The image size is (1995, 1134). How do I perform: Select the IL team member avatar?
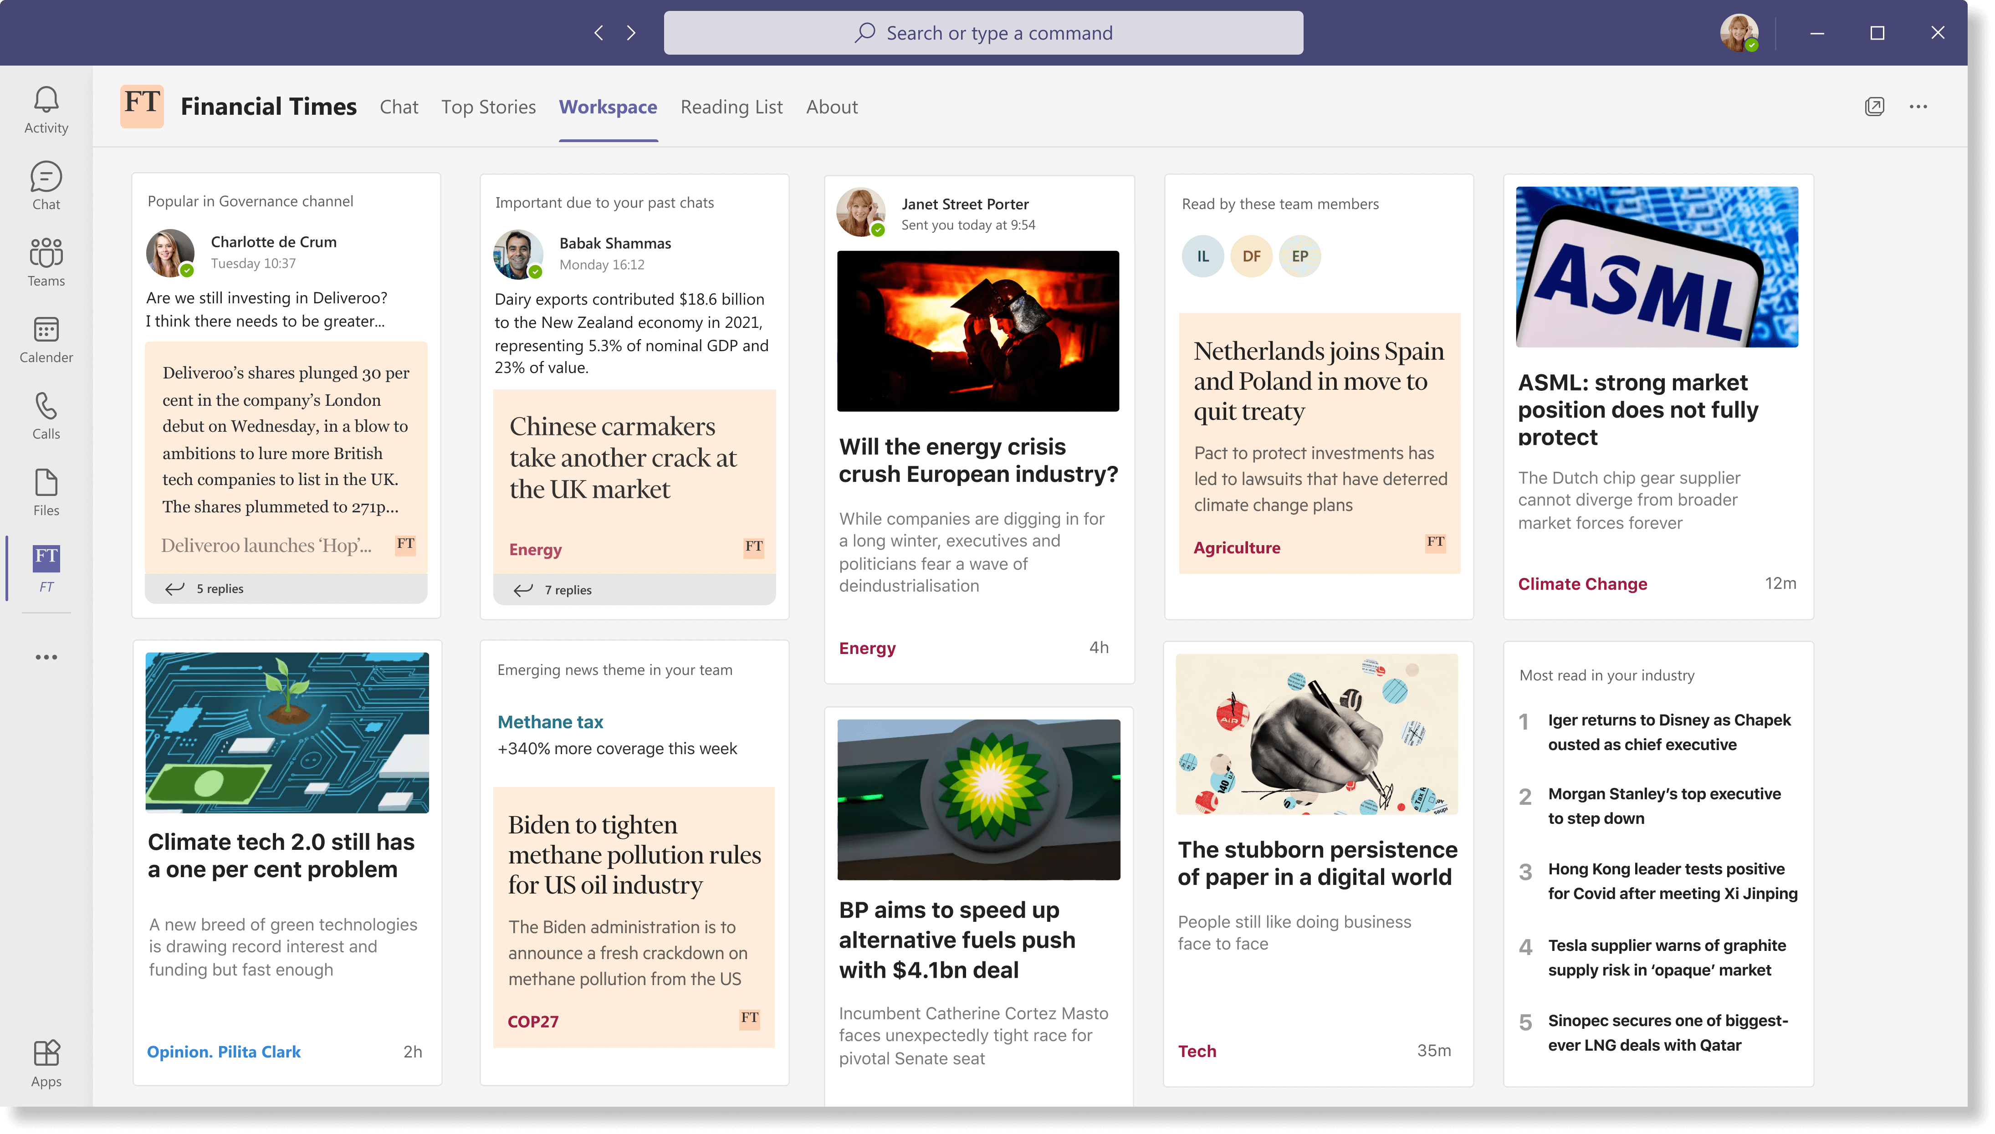(1202, 256)
